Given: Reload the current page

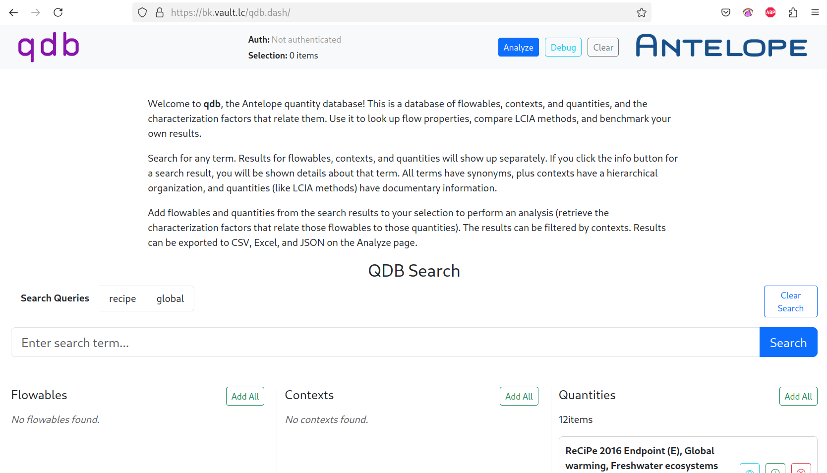Looking at the screenshot, I should click(x=58, y=12).
